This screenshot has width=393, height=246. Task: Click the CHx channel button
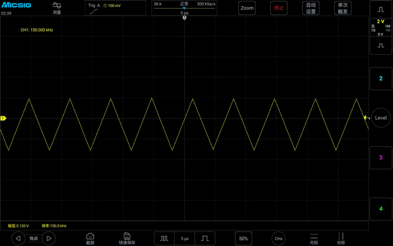click(279, 239)
